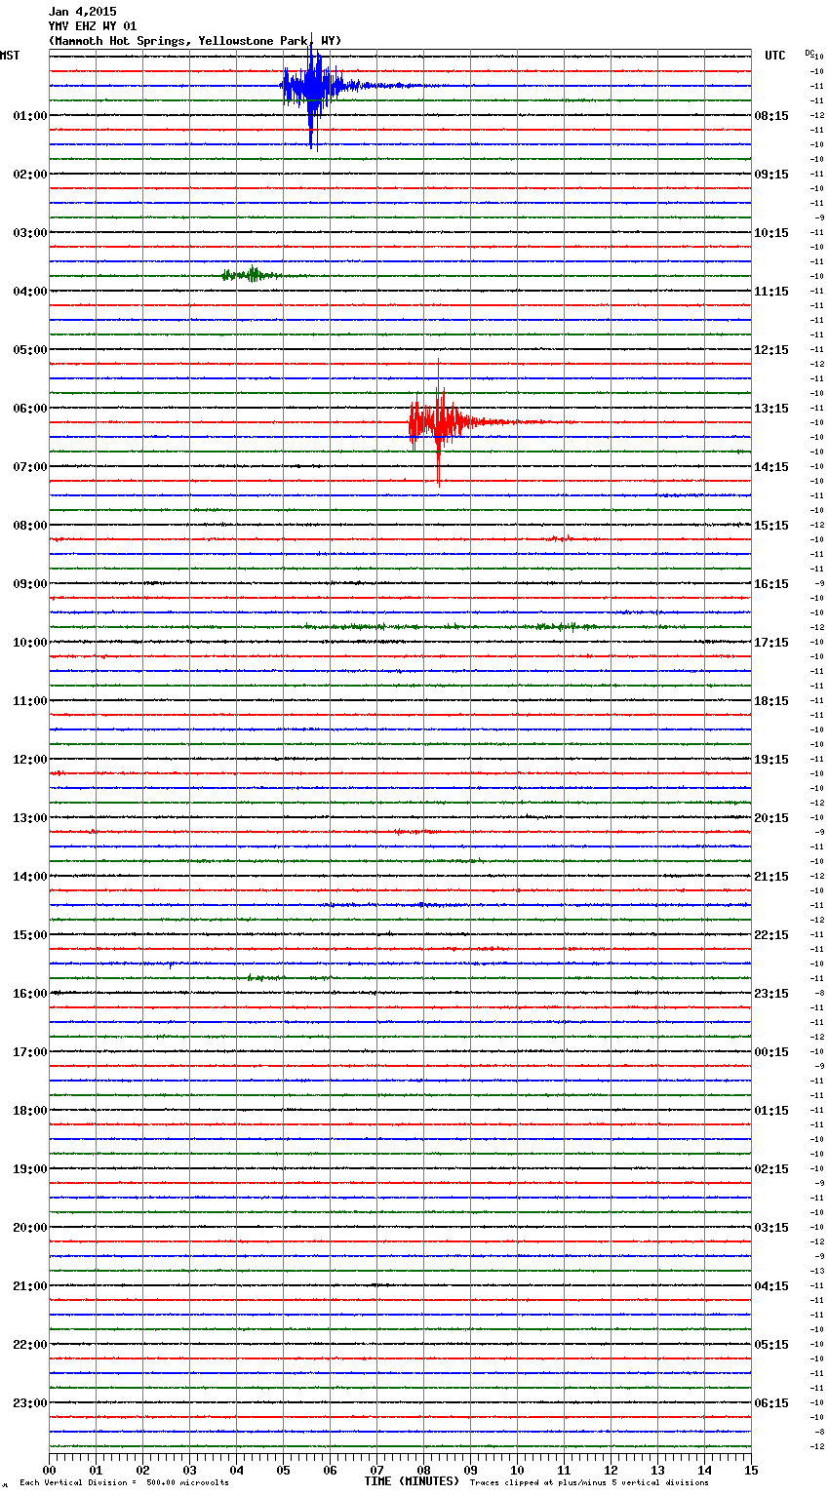Click the UTC timezone header
This screenshot has width=829, height=1496.
coord(774,56)
